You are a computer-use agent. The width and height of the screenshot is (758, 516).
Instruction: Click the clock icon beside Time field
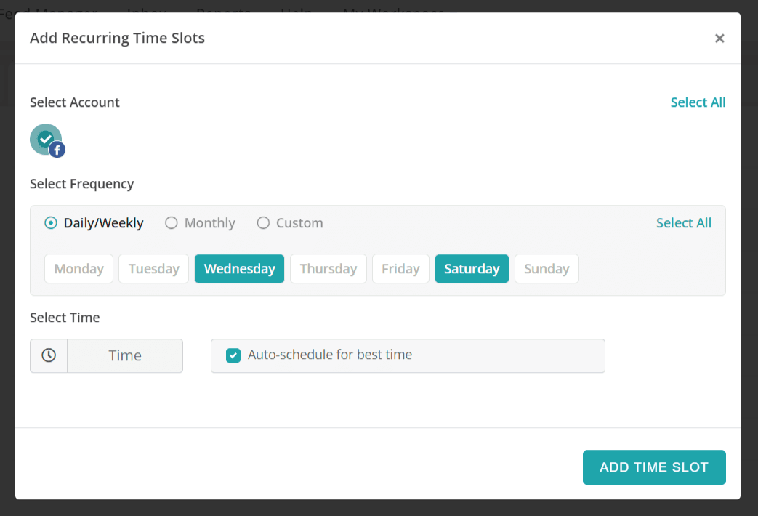pyautogui.click(x=49, y=355)
